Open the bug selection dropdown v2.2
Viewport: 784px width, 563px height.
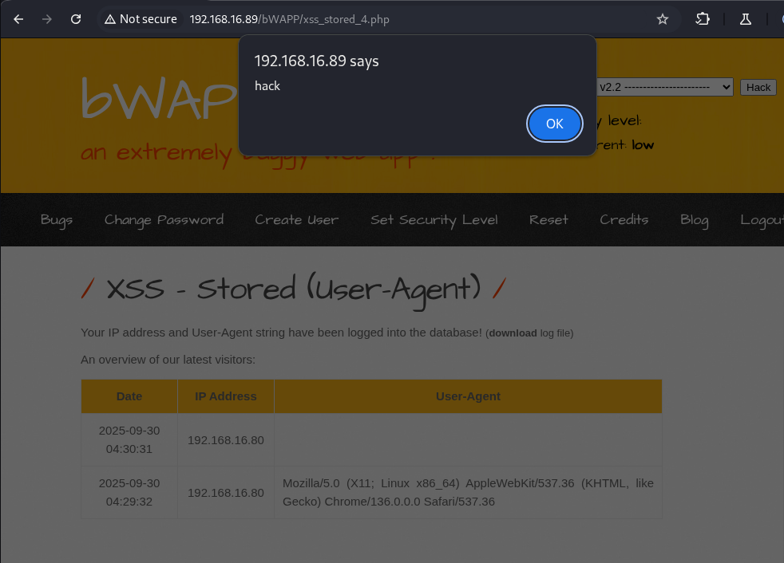[664, 87]
